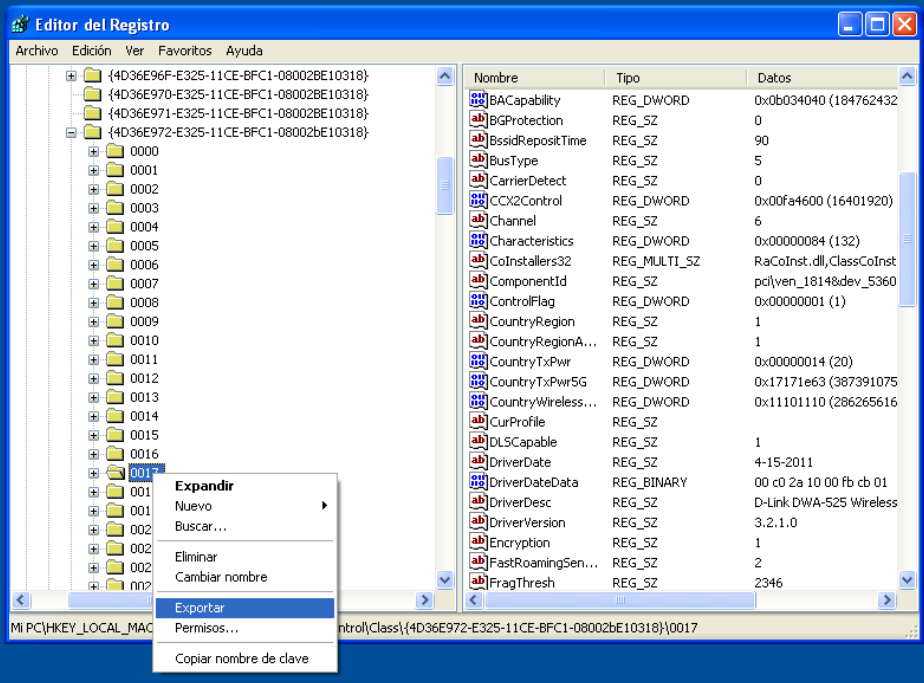This screenshot has width=924, height=683.
Task: Click the Nombre column header
Action: (495, 77)
